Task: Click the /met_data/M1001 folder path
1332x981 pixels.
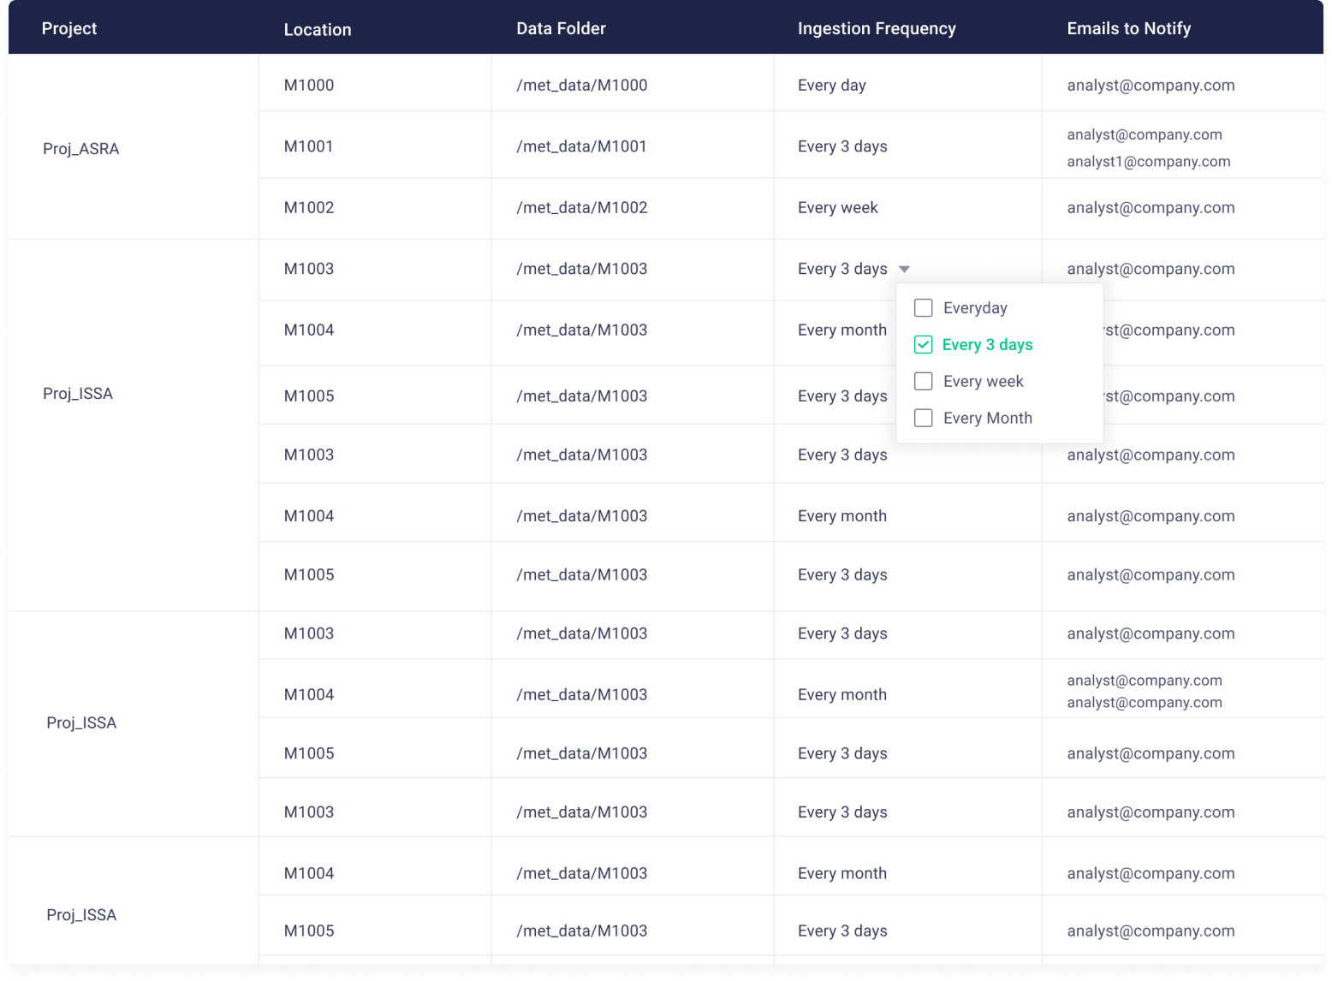Action: point(581,146)
